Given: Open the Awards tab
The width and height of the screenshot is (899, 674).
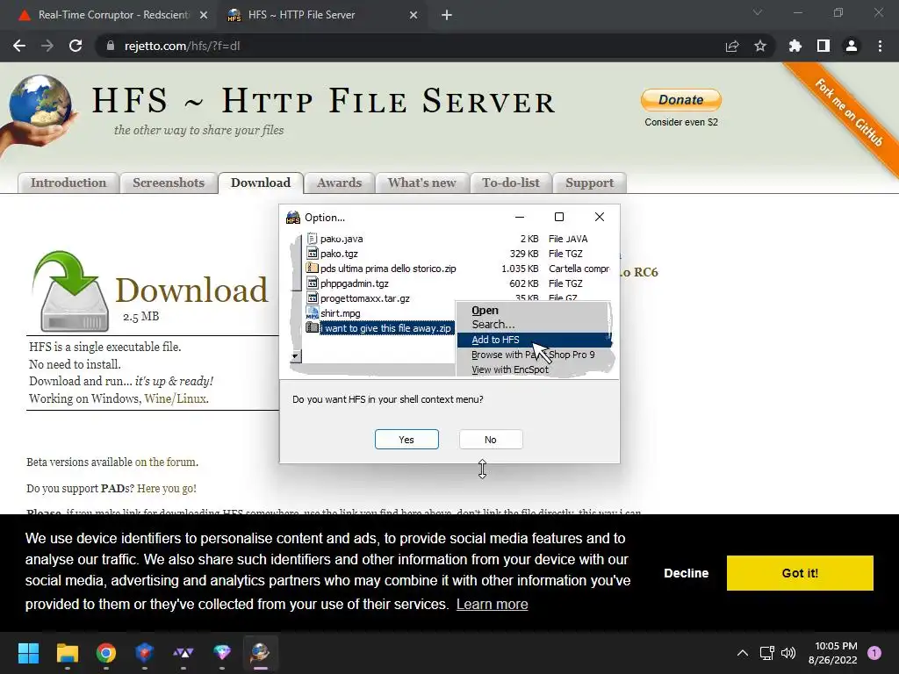Looking at the screenshot, I should [x=339, y=183].
